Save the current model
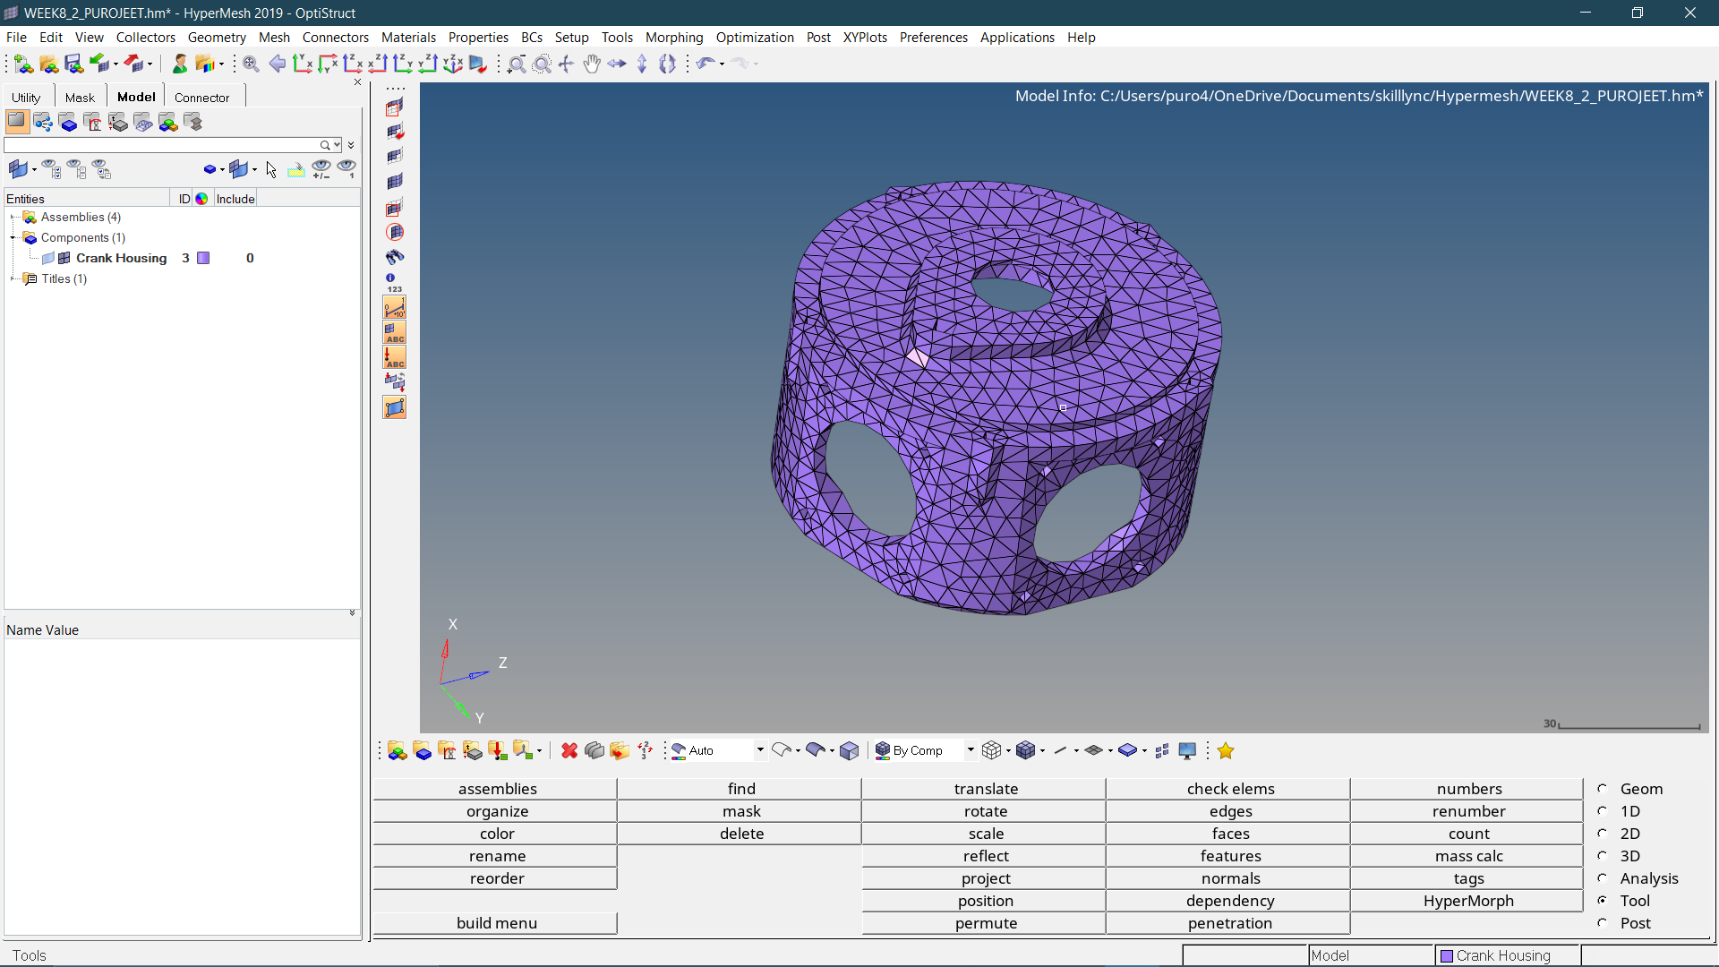The height and width of the screenshot is (967, 1719). 73,64
